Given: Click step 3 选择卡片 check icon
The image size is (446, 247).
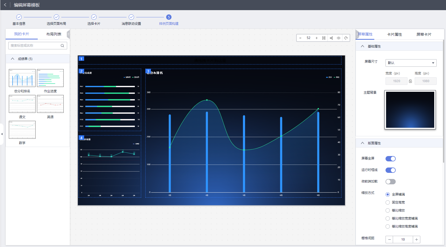Looking at the screenshot, I should click(94, 17).
